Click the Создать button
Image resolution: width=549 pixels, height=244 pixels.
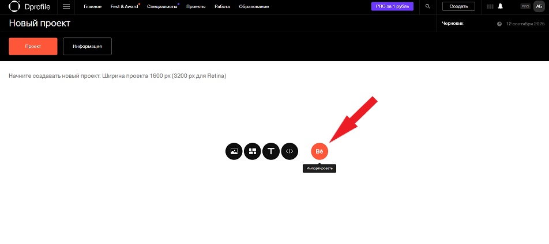(458, 6)
